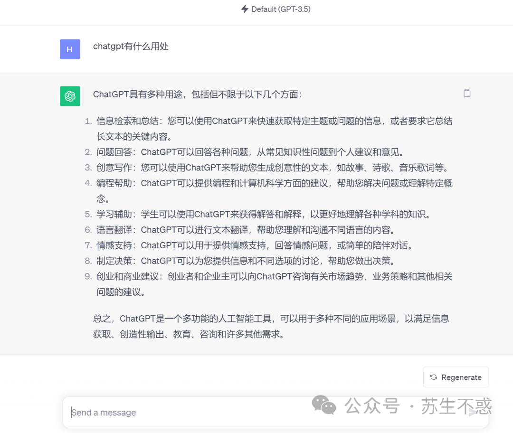The height and width of the screenshot is (433, 513).
Task: Click the clipboard copy icon on the response
Action: click(467, 93)
